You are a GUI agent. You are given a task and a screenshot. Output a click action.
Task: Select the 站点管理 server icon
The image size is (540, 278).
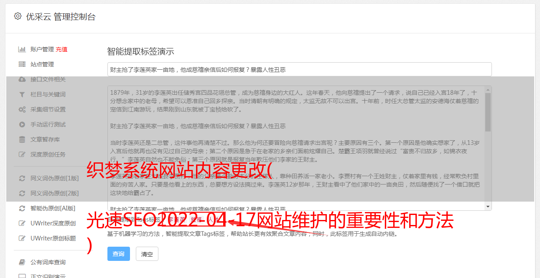[x=22, y=64]
